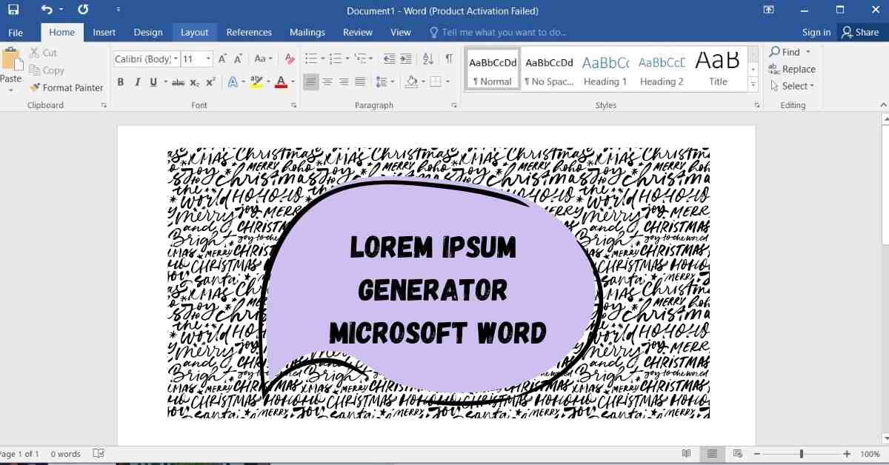889x465 pixels.
Task: Click the Tell me what you want search box
Action: tap(504, 33)
